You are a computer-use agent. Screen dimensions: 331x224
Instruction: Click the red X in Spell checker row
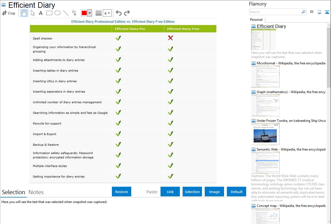[170, 38]
